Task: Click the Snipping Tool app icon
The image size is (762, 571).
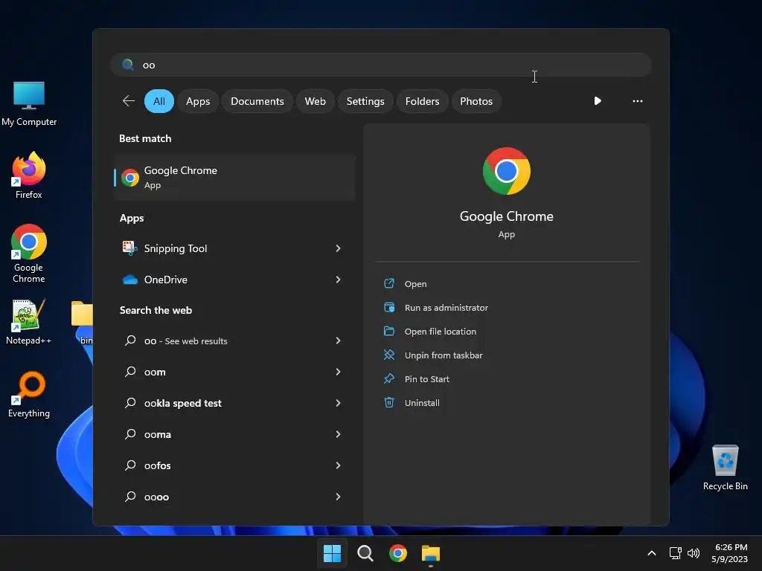Action: point(129,248)
